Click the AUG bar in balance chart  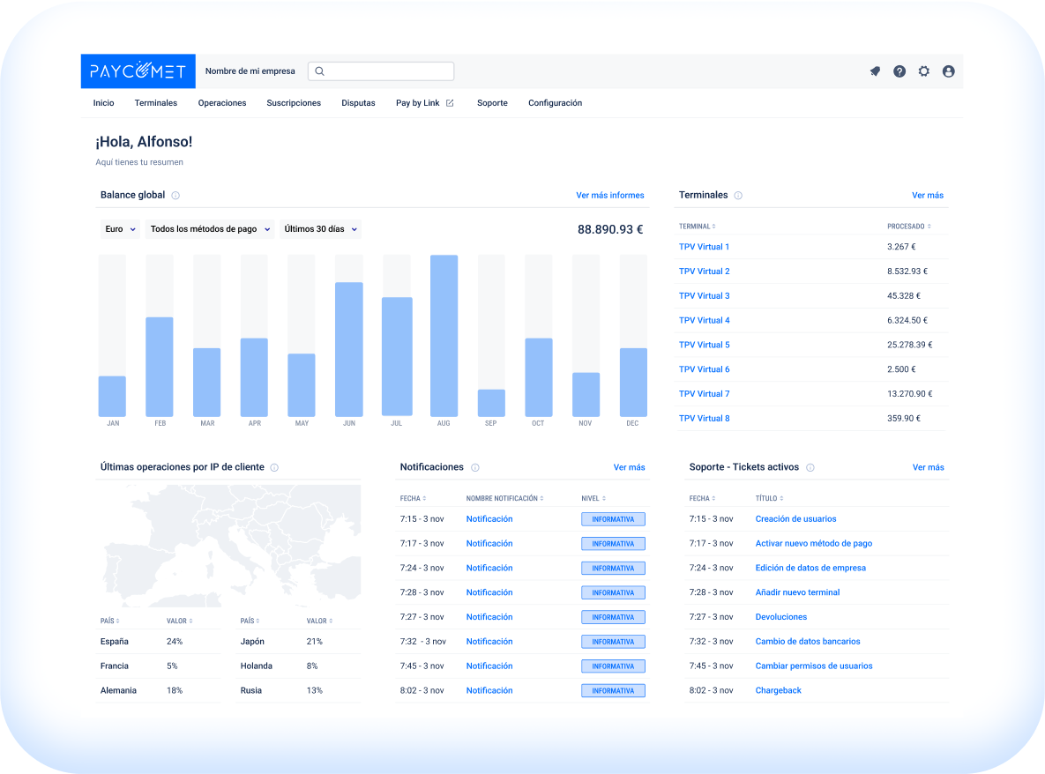coord(444,337)
